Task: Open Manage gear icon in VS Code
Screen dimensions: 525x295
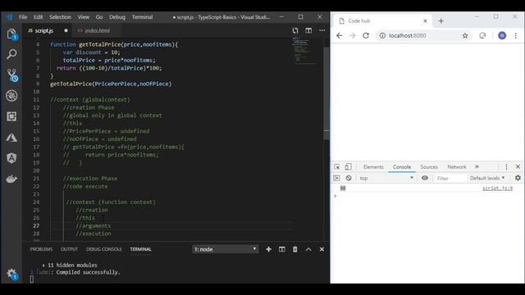Action: click(x=11, y=274)
